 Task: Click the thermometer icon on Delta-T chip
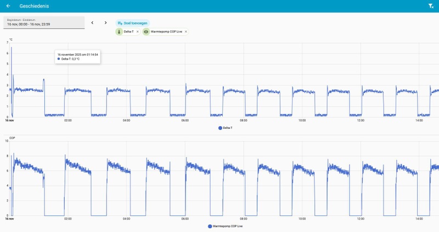tap(119, 32)
